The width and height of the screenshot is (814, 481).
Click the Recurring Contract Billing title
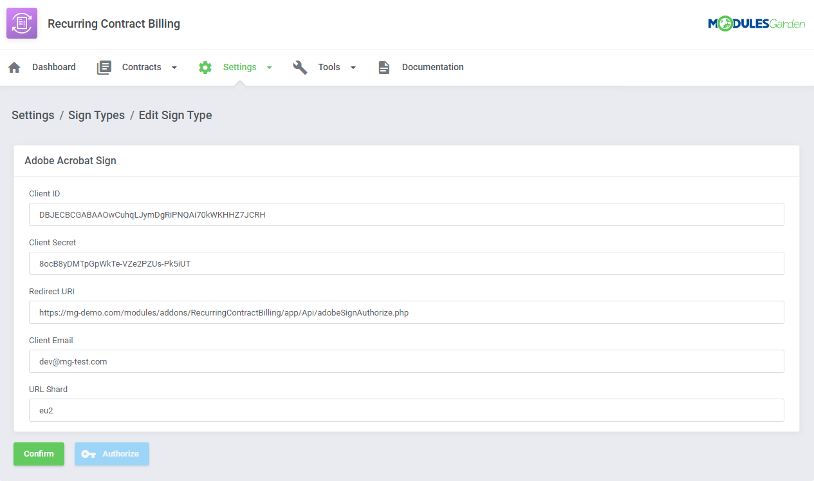114,24
